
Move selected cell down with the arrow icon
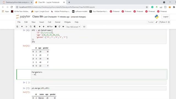(43, 27)
